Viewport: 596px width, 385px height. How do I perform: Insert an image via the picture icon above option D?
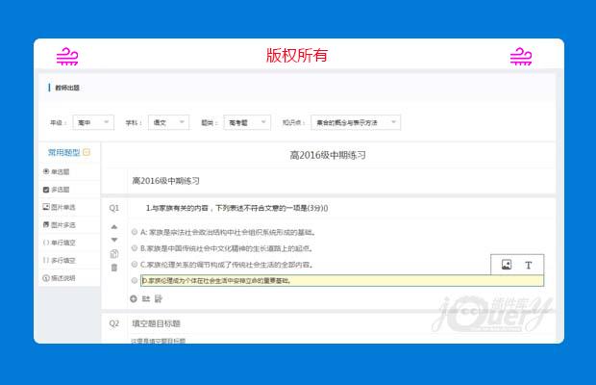click(x=507, y=265)
